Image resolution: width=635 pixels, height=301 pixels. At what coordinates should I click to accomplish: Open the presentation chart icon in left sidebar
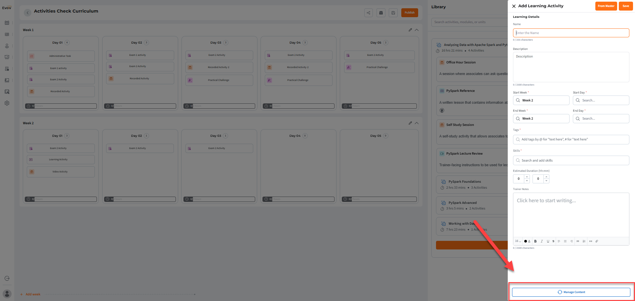7,57
